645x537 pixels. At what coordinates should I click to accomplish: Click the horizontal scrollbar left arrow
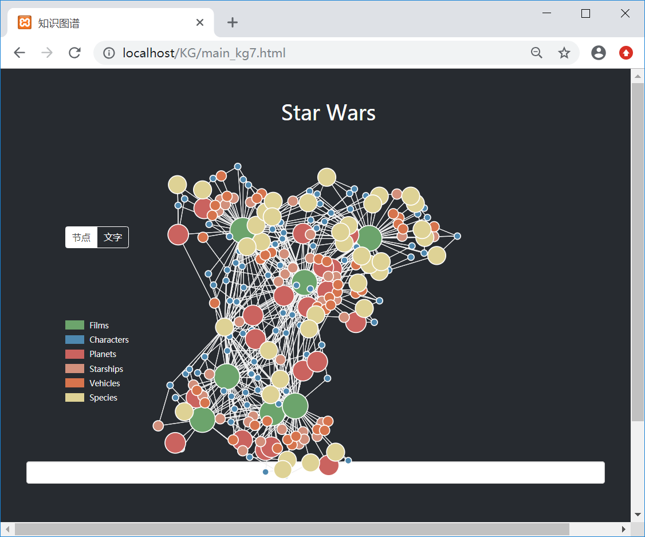coord(7,529)
